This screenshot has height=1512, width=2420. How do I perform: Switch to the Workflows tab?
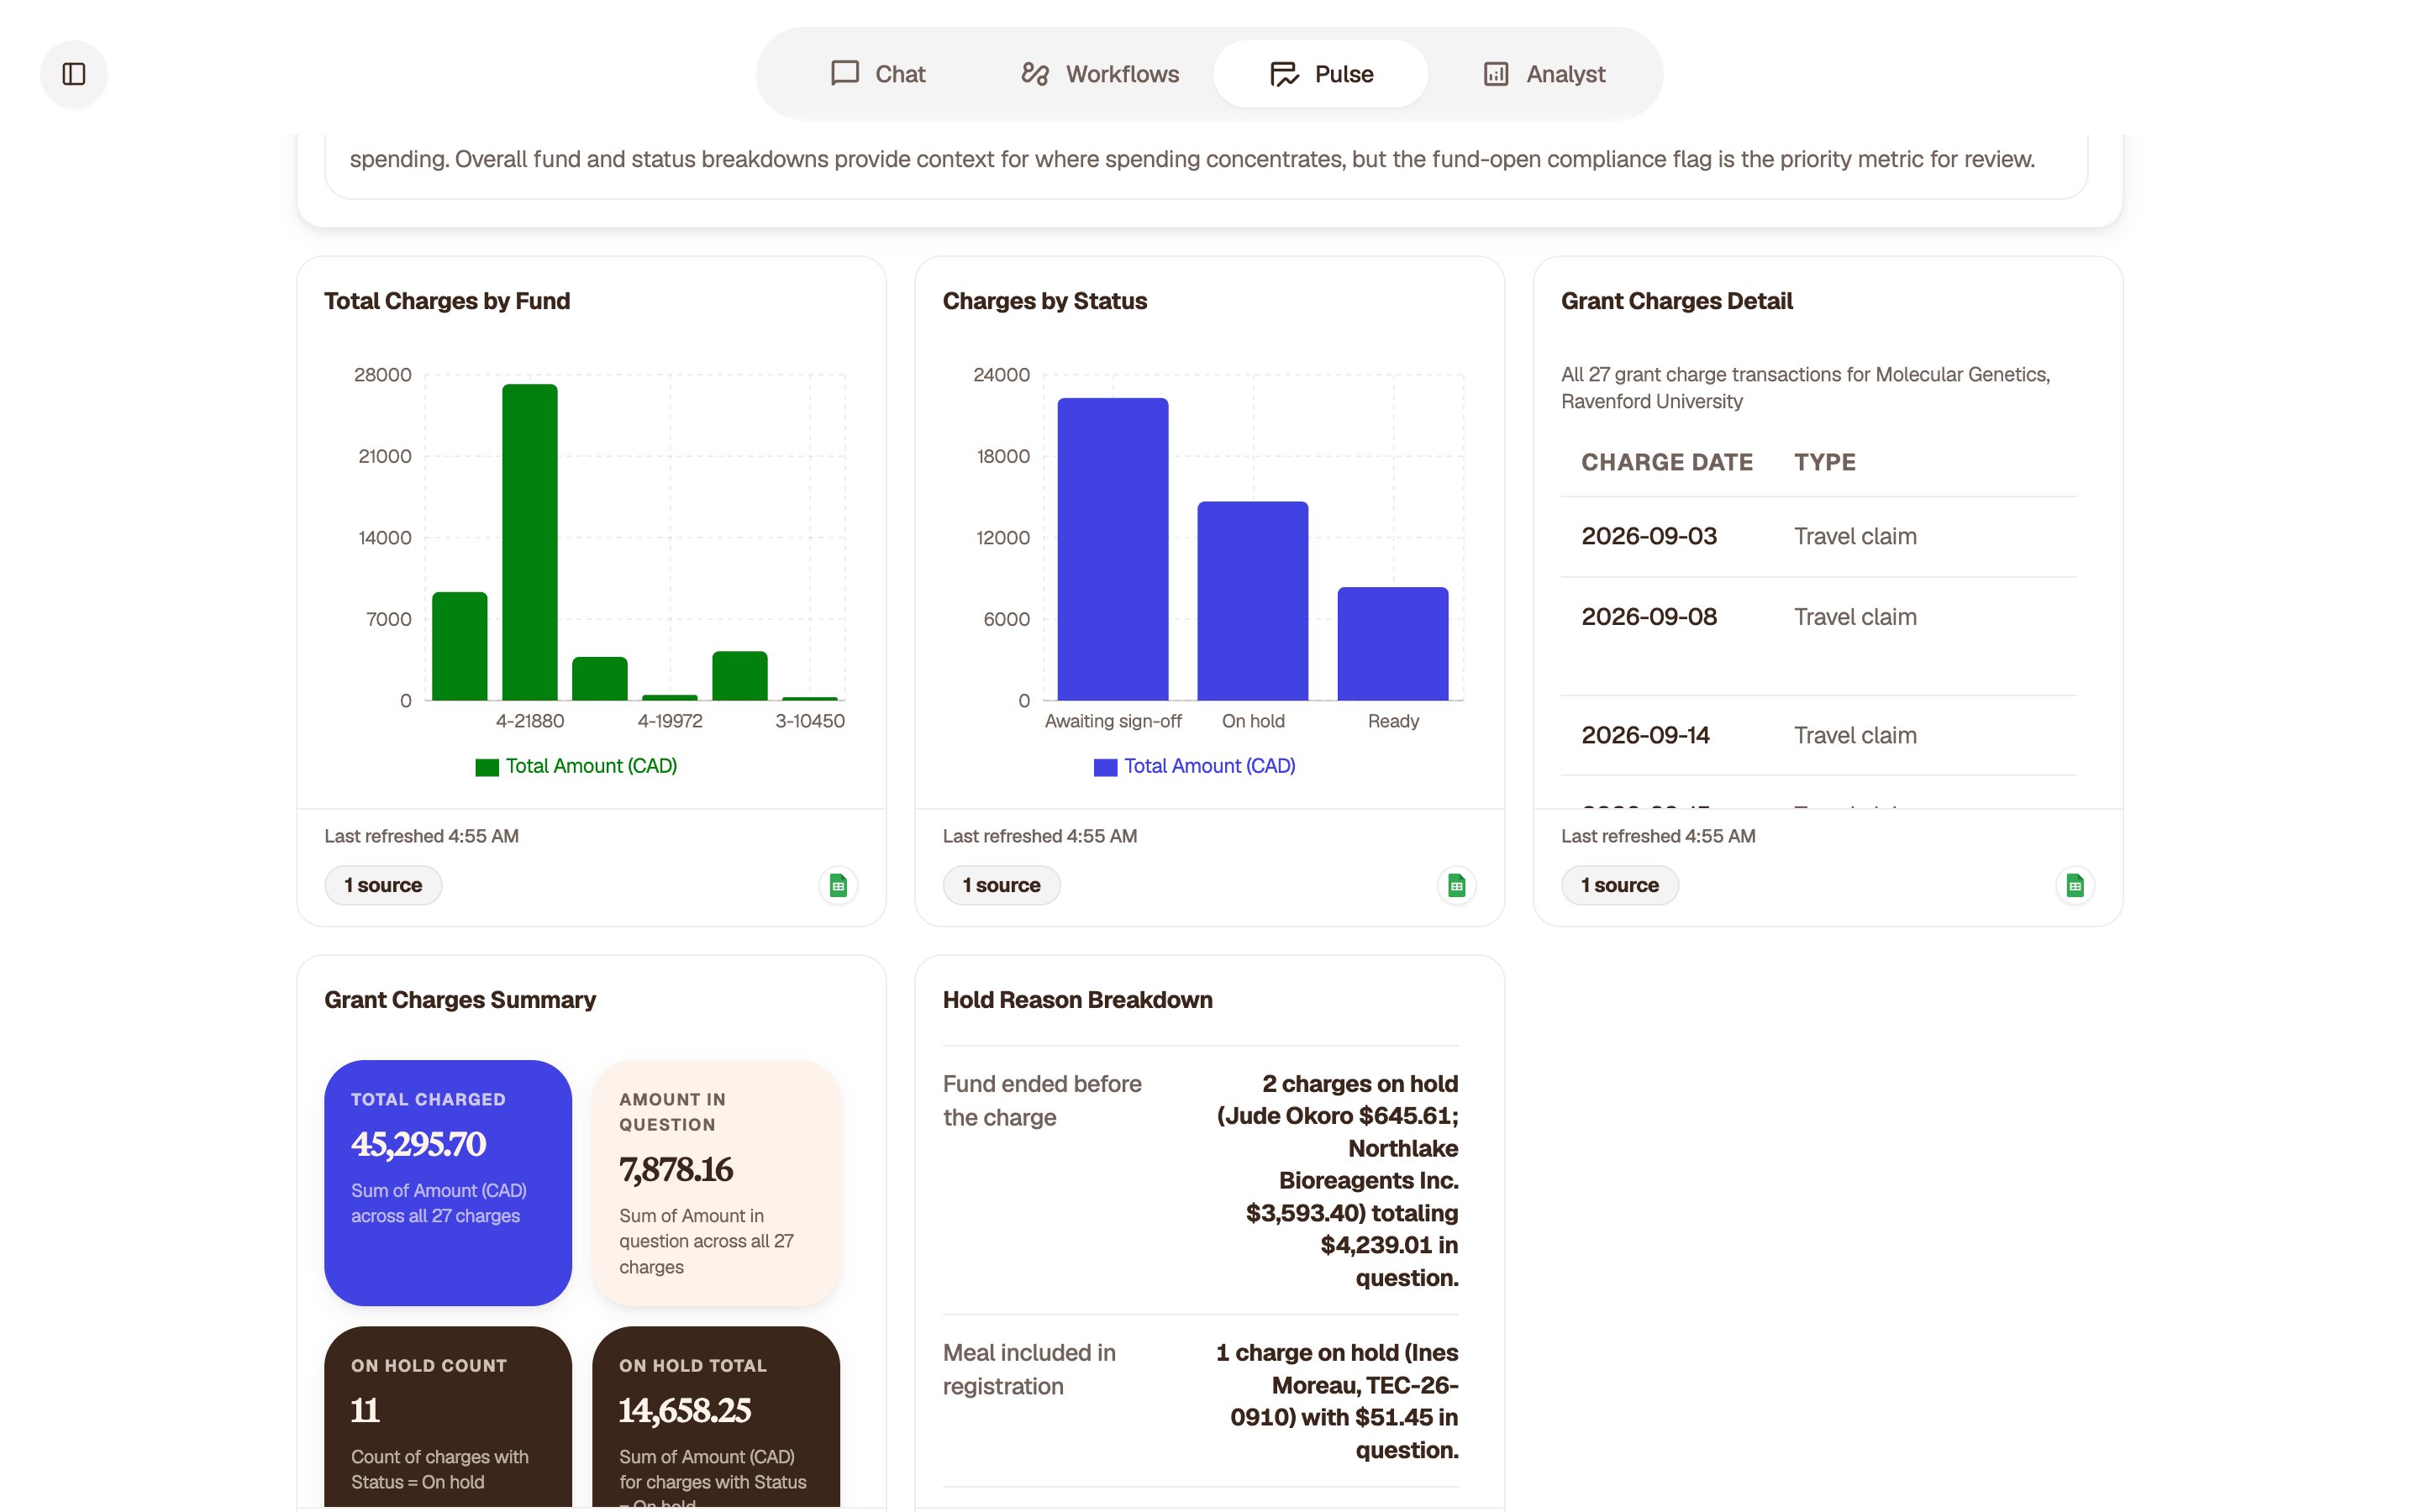(x=1100, y=74)
